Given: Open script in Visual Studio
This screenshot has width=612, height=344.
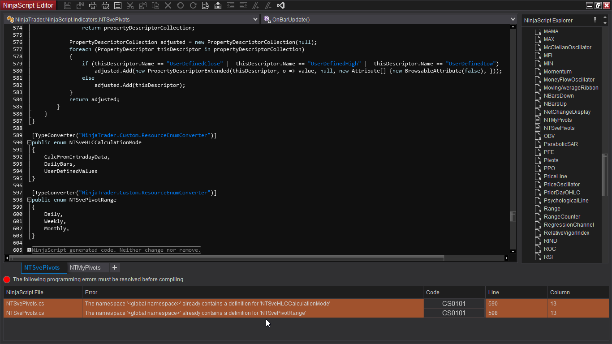Looking at the screenshot, I should coord(281,5).
